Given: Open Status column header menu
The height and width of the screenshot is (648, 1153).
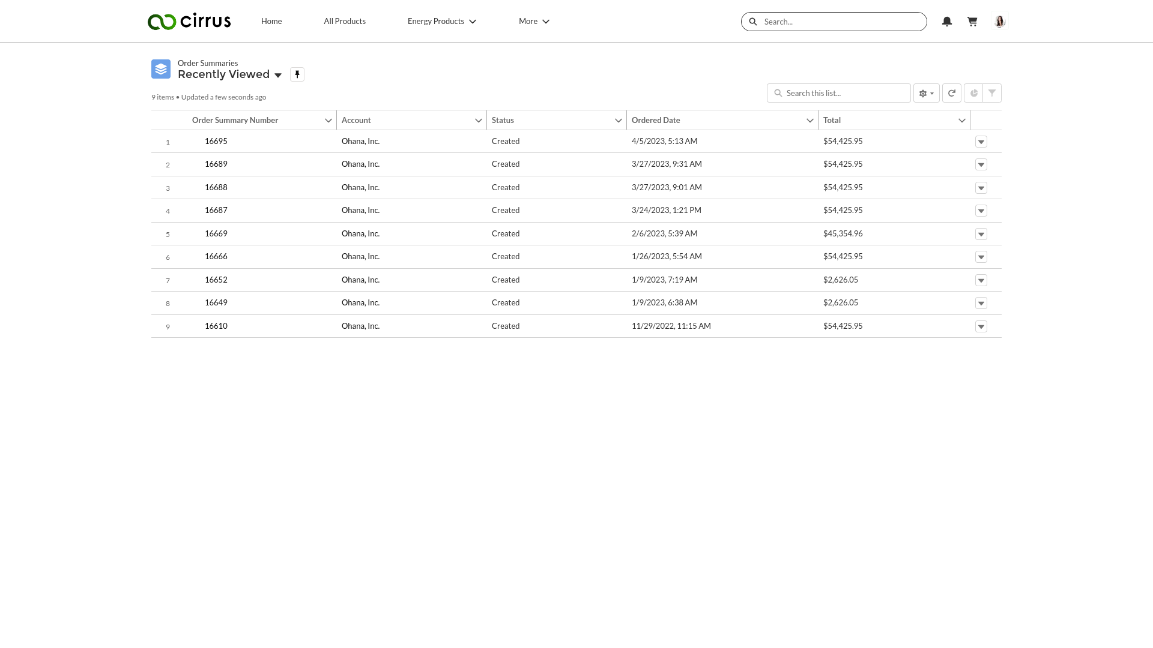Looking at the screenshot, I should click(619, 121).
